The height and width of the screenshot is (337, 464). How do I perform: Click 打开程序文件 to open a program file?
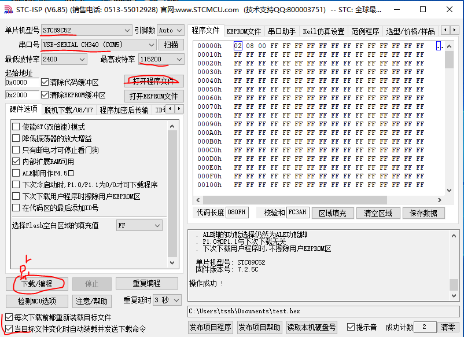coord(153,80)
